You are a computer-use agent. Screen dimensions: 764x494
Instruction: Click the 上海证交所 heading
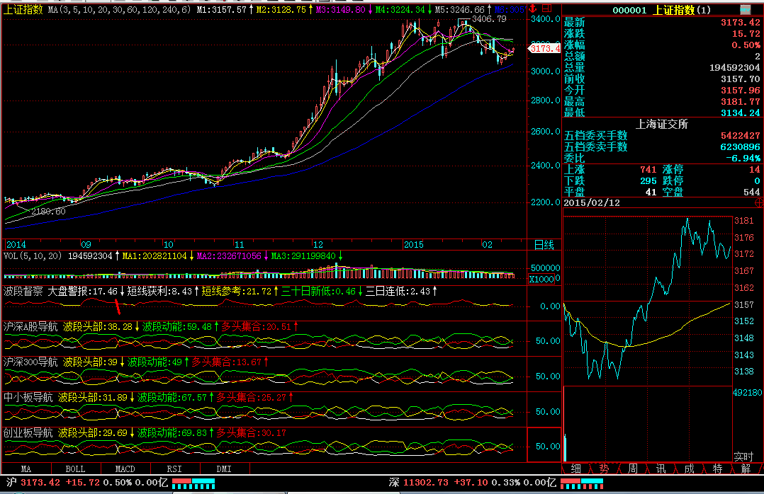coord(662,125)
